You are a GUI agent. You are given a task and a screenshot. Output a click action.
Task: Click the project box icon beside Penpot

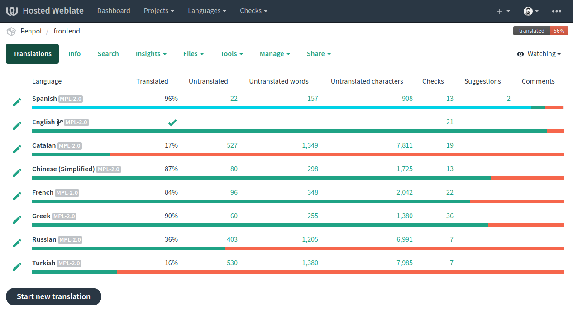coord(11,31)
